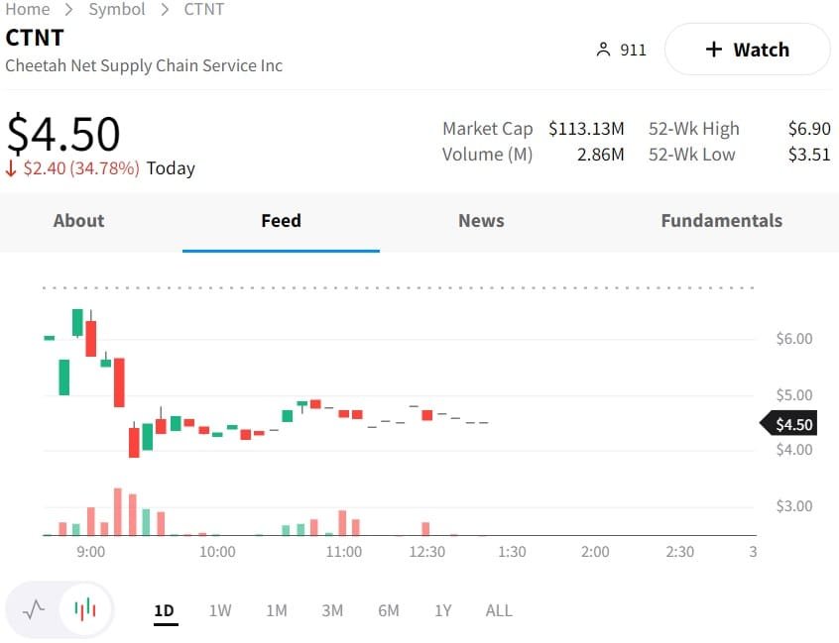Select the 1W time range

220,610
